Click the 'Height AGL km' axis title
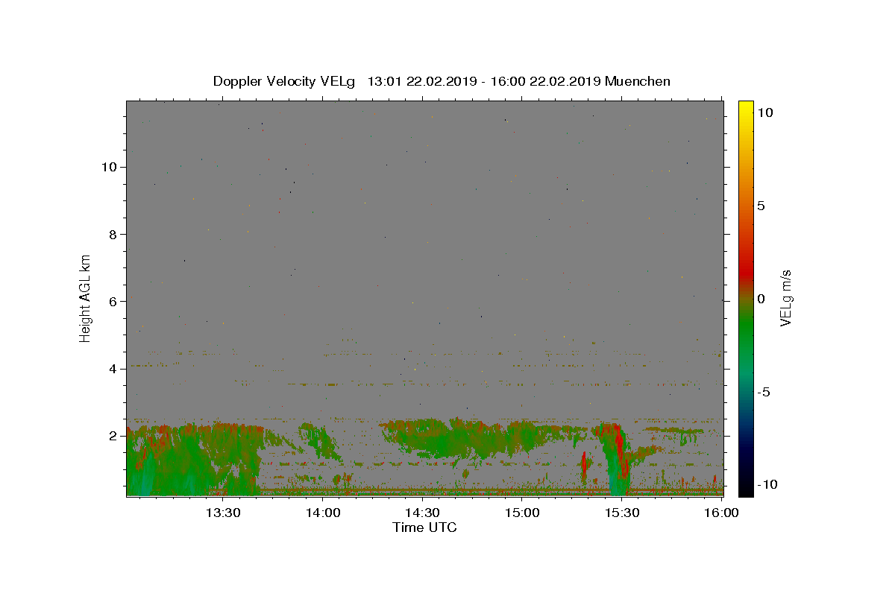This screenshot has height=596, width=895. coord(85,297)
